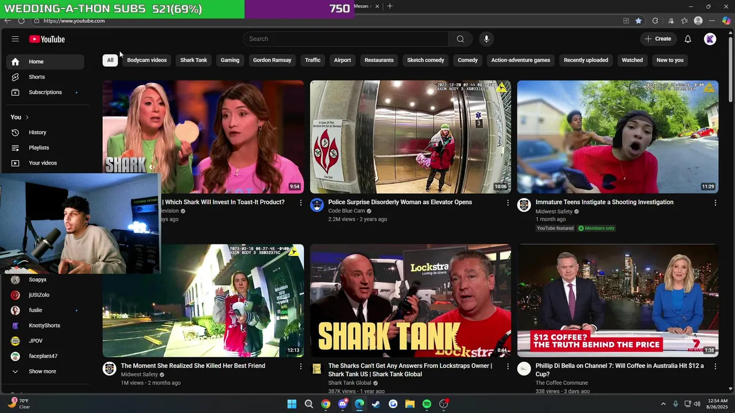
Task: Open the Soapyx channel subscription
Action: [45, 280]
